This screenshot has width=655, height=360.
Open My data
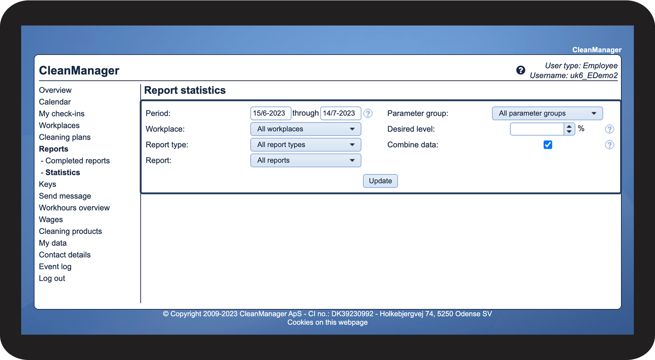53,243
